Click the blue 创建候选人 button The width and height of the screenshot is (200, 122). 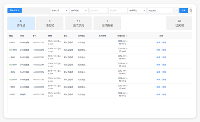tap(15, 10)
